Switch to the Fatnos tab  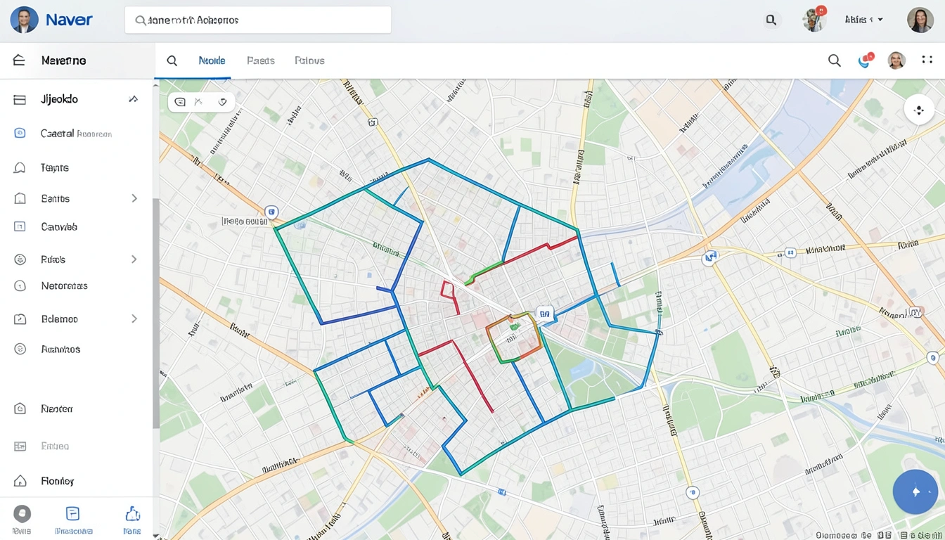pyautogui.click(x=309, y=61)
